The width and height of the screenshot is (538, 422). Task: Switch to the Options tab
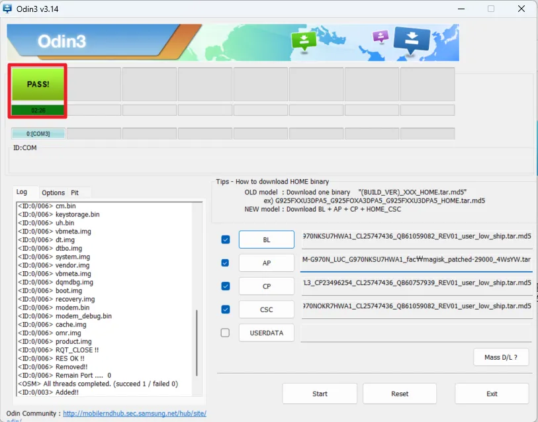pyautogui.click(x=53, y=192)
